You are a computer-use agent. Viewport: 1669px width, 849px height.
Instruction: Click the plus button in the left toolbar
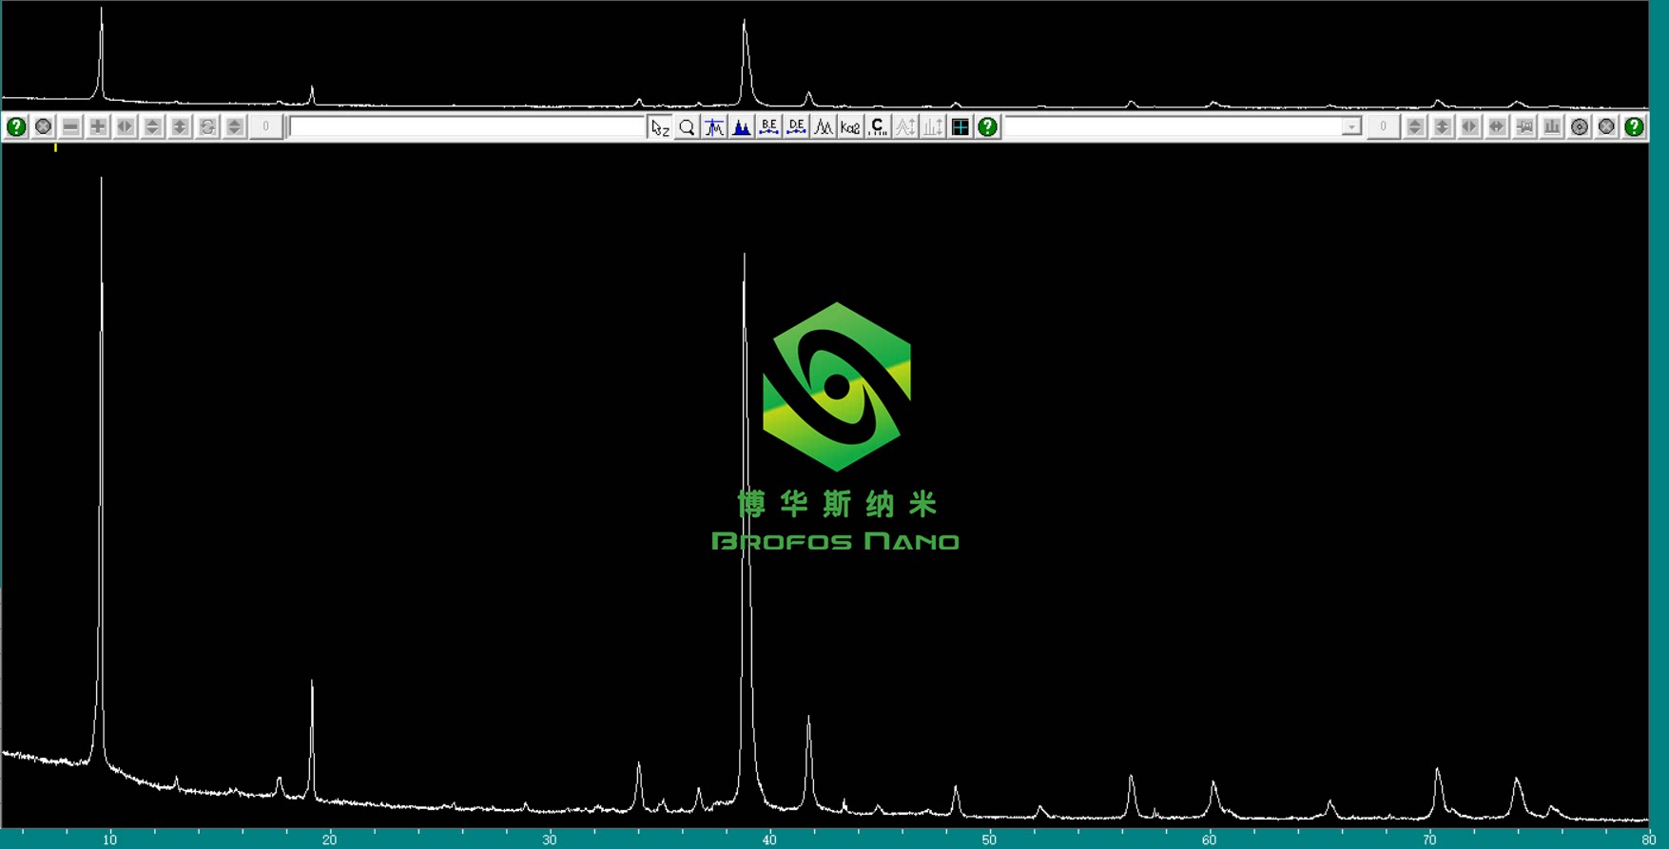coord(98,126)
